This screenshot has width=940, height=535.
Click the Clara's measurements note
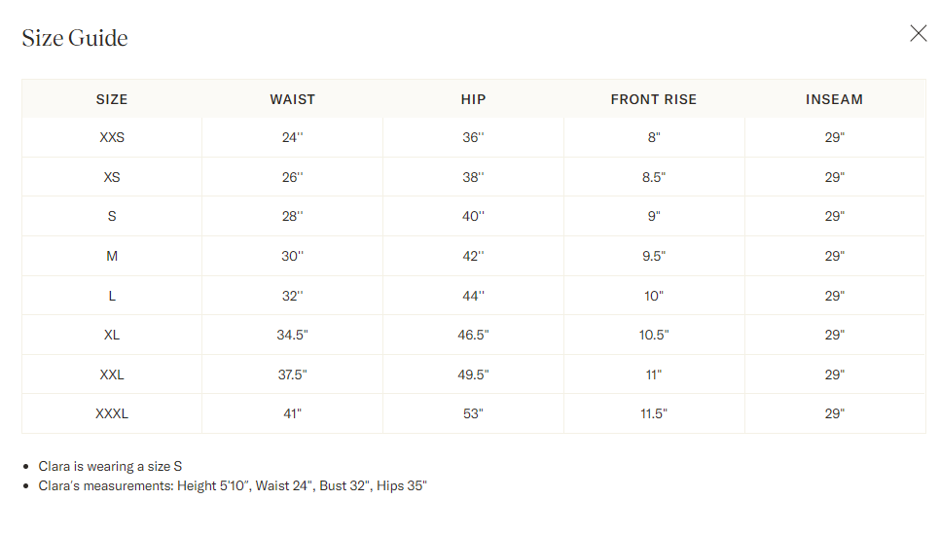tap(233, 485)
